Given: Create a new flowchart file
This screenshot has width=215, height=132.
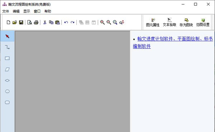Looking at the screenshot, I should [8, 22].
